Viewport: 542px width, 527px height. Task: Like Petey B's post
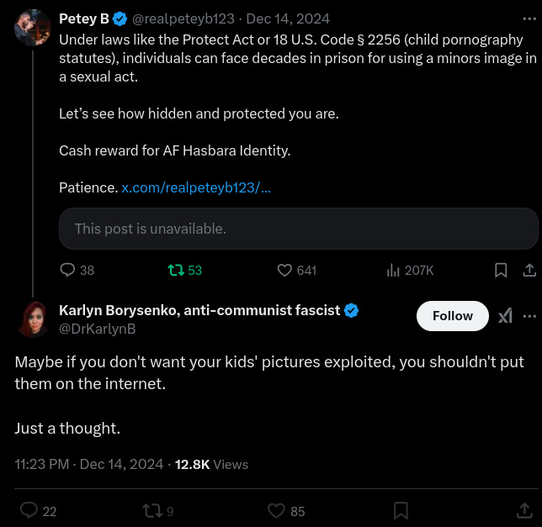coord(285,270)
